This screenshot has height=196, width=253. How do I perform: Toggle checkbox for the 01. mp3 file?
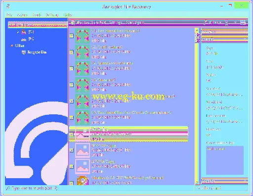click(x=72, y=36)
